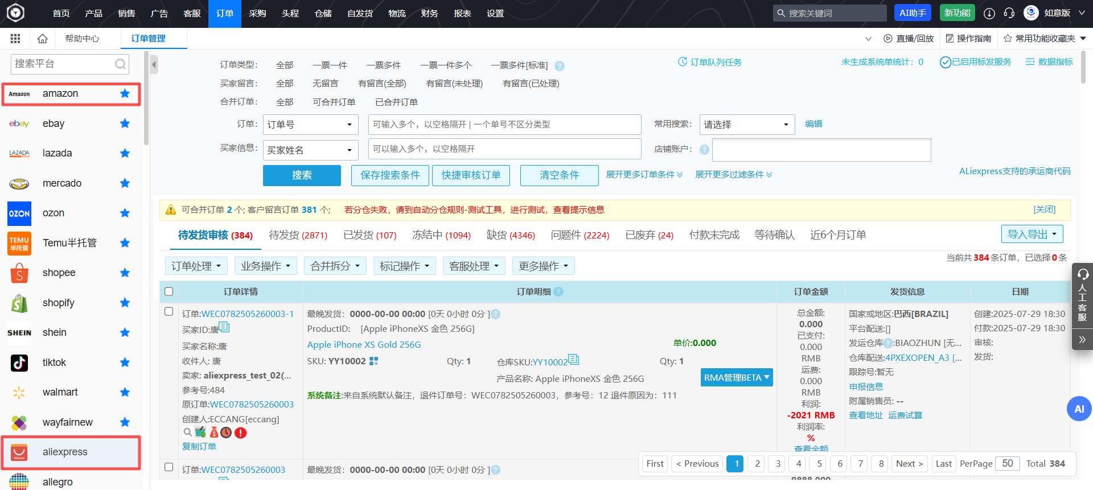
Task: Check order WEC0782505260003-1 checkbox
Action: (169, 311)
